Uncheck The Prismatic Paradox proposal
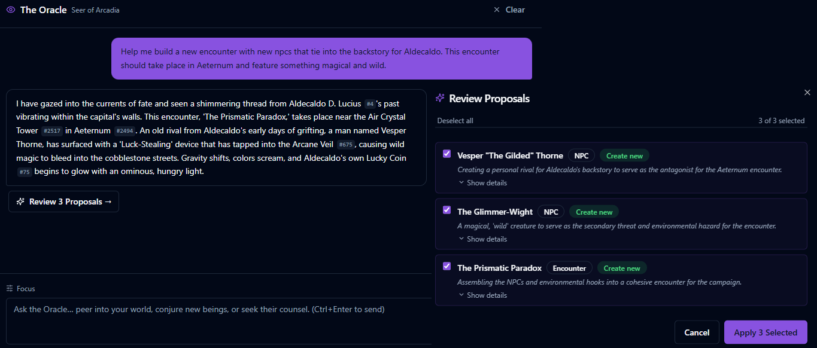 447,266
